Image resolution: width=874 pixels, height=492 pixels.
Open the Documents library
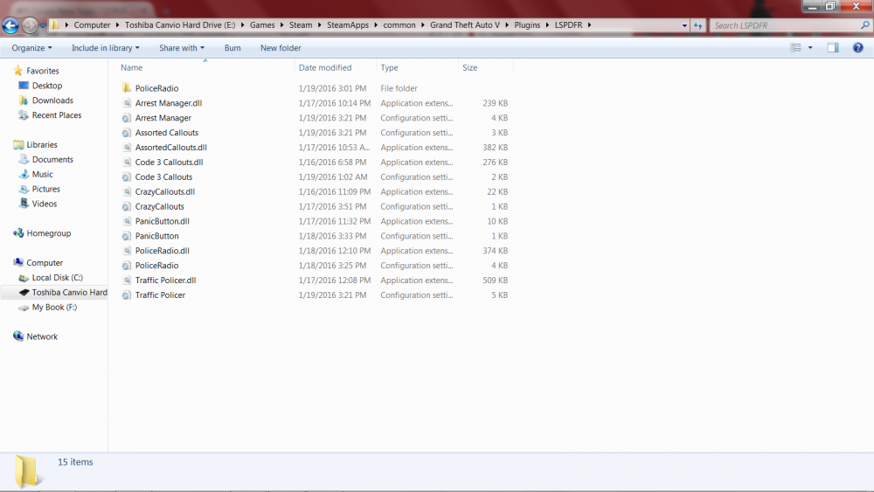point(52,159)
